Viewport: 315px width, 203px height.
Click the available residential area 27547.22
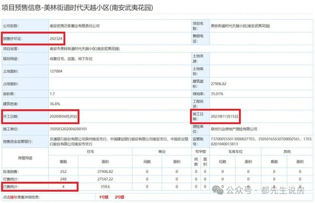click(105, 179)
